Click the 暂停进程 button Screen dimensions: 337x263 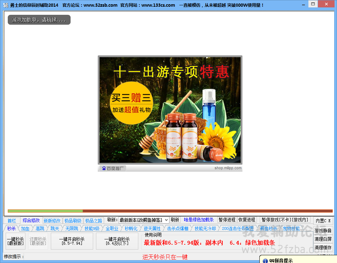click(x=227, y=220)
